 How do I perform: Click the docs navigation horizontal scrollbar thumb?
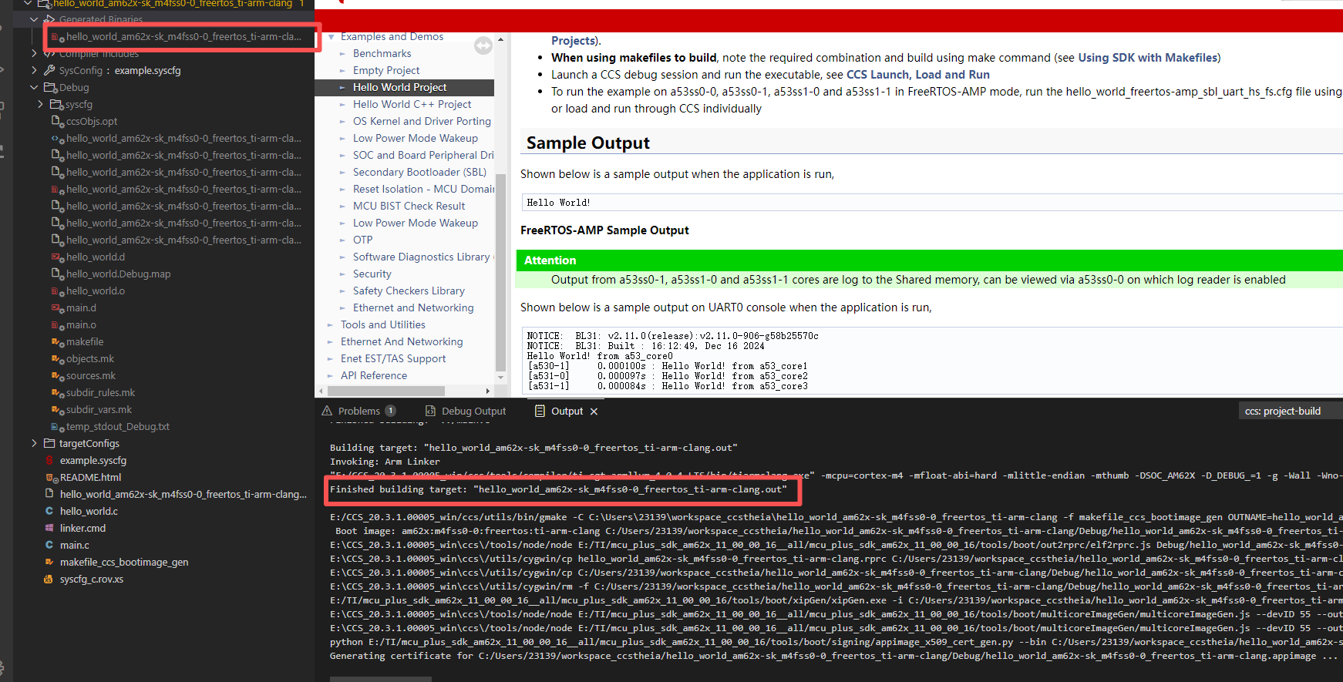click(386, 391)
